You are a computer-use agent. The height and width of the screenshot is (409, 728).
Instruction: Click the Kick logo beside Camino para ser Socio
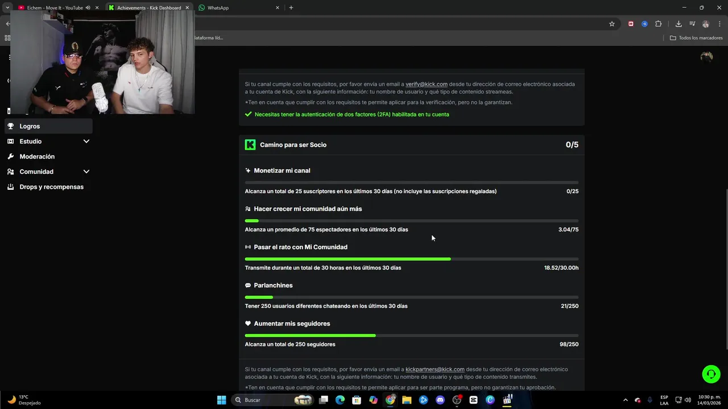(x=250, y=145)
